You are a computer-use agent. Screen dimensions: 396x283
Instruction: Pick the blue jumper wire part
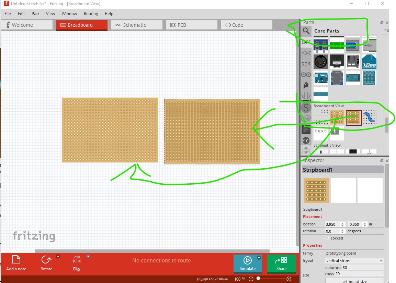pos(370,118)
